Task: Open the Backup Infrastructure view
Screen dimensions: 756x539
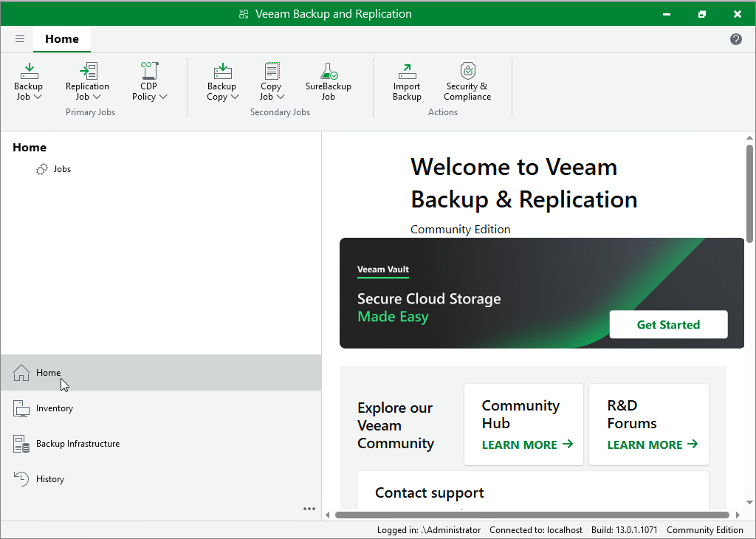Action: point(78,444)
